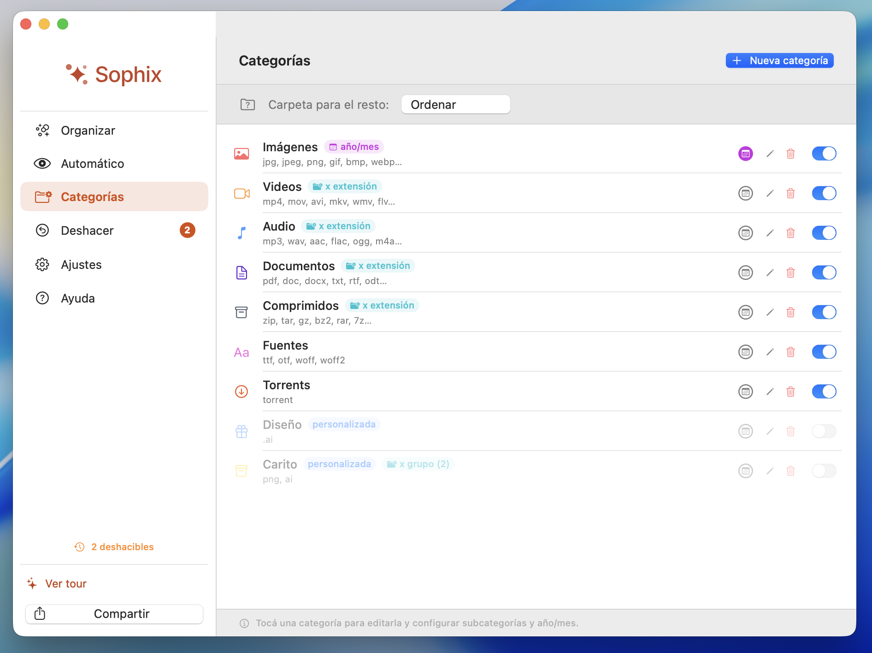Click the calendar icon in Torrents row
The height and width of the screenshot is (653, 872).
[x=745, y=392]
